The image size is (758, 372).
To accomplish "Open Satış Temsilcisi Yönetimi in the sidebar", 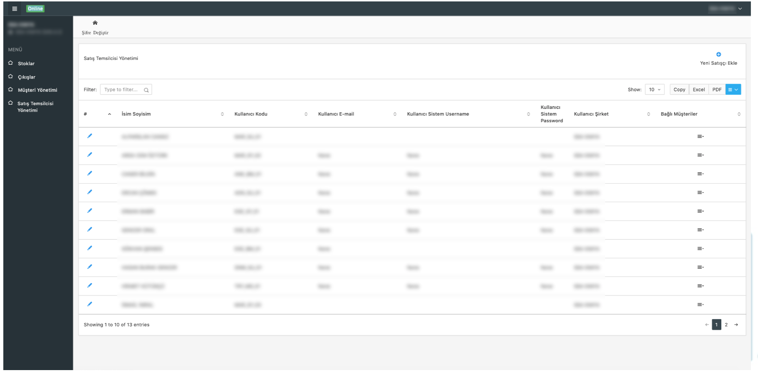I will coord(35,107).
